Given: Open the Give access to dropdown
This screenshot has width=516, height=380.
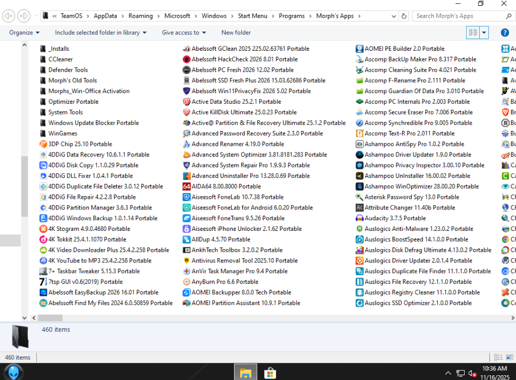Looking at the screenshot, I should tap(184, 33).
